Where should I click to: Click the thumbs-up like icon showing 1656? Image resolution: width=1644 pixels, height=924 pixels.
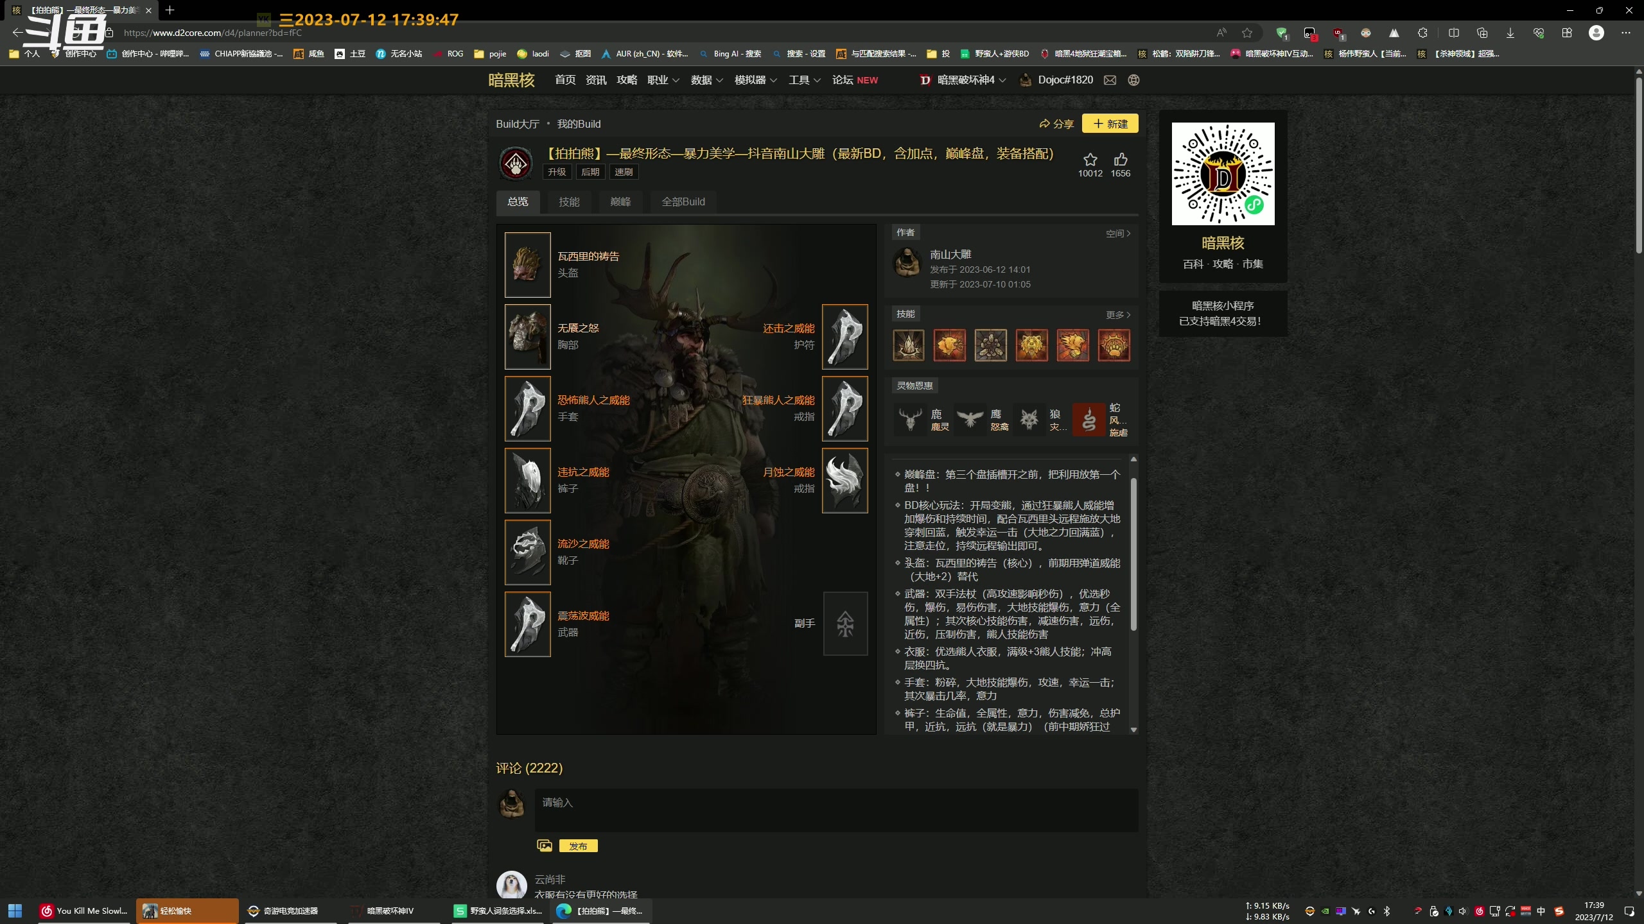1121,160
